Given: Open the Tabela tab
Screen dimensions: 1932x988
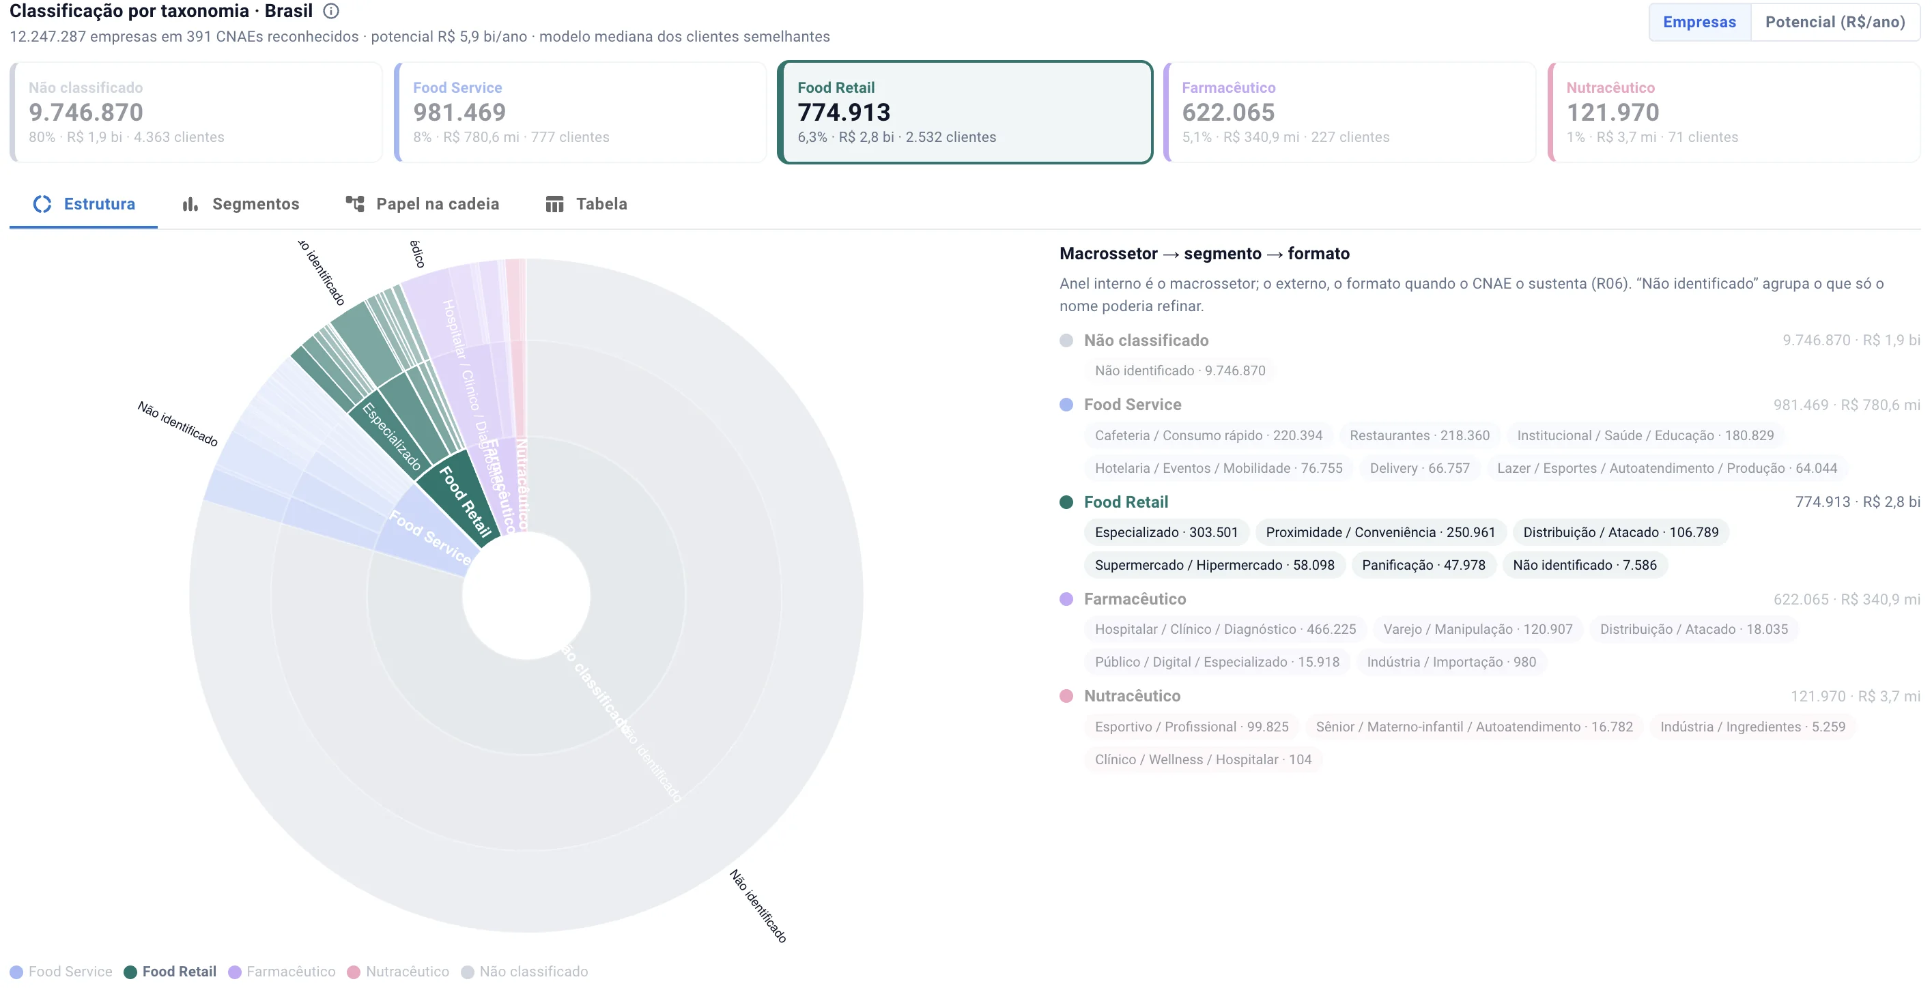Looking at the screenshot, I should pos(586,204).
